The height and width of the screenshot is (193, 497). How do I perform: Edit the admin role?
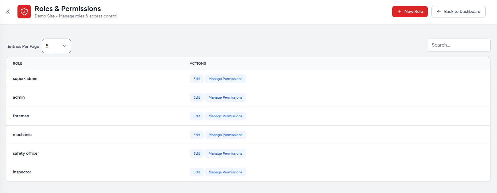[196, 97]
